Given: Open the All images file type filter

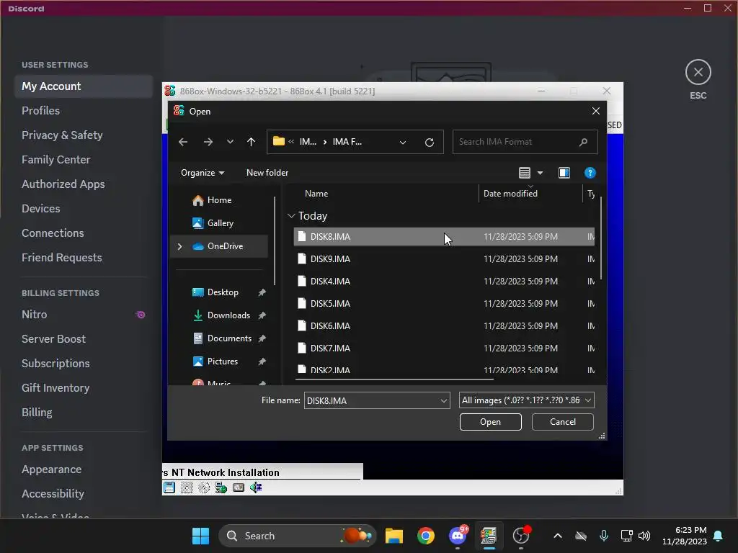Looking at the screenshot, I should click(527, 400).
